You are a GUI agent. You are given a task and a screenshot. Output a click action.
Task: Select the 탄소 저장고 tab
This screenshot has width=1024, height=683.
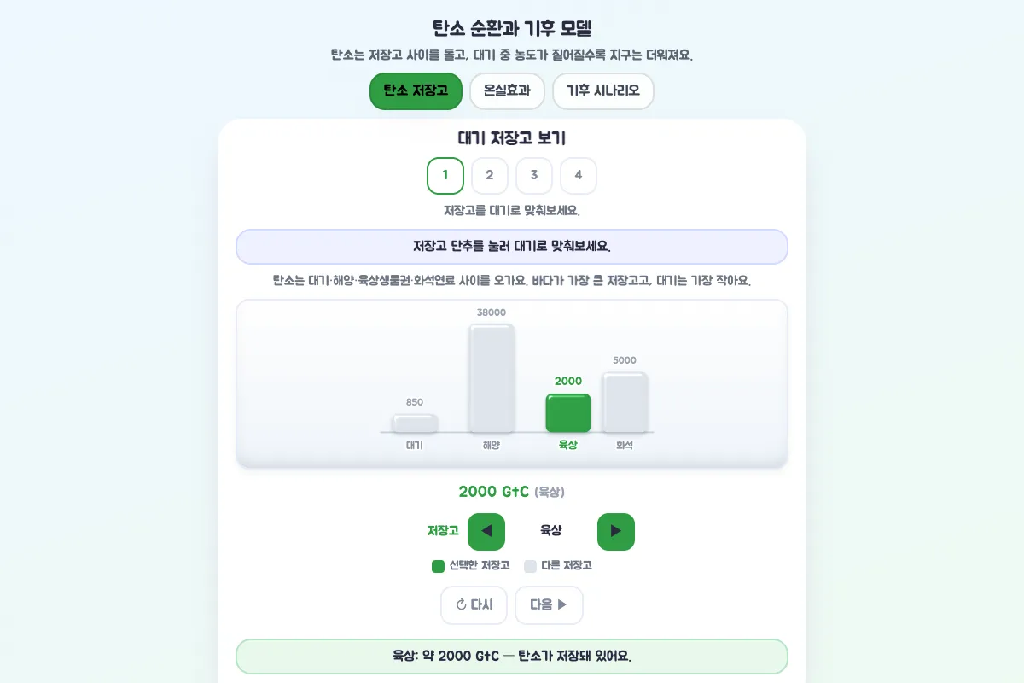click(416, 90)
